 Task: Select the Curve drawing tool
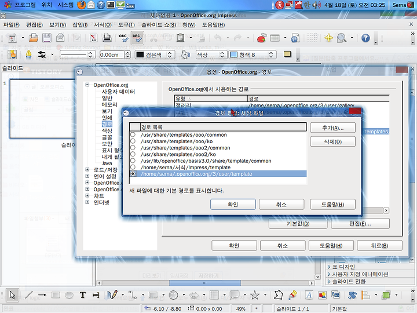click(x=112, y=295)
